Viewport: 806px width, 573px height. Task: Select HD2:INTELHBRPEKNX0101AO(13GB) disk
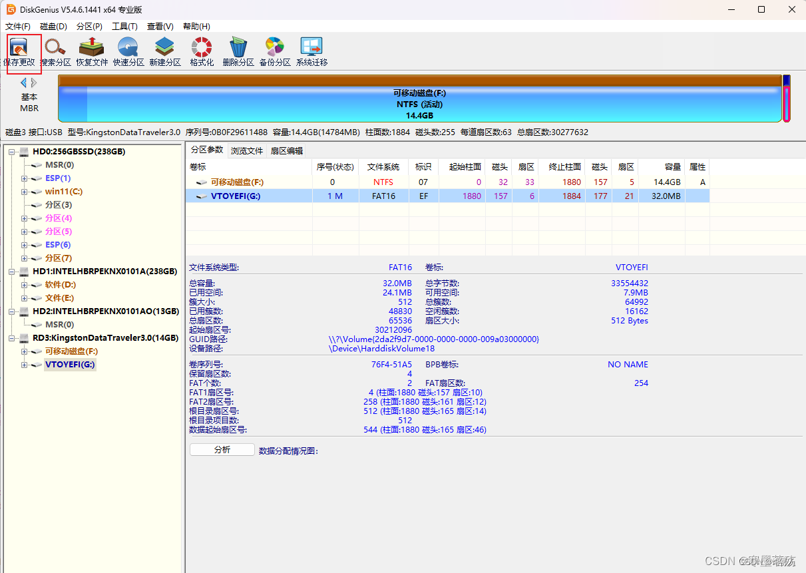106,311
